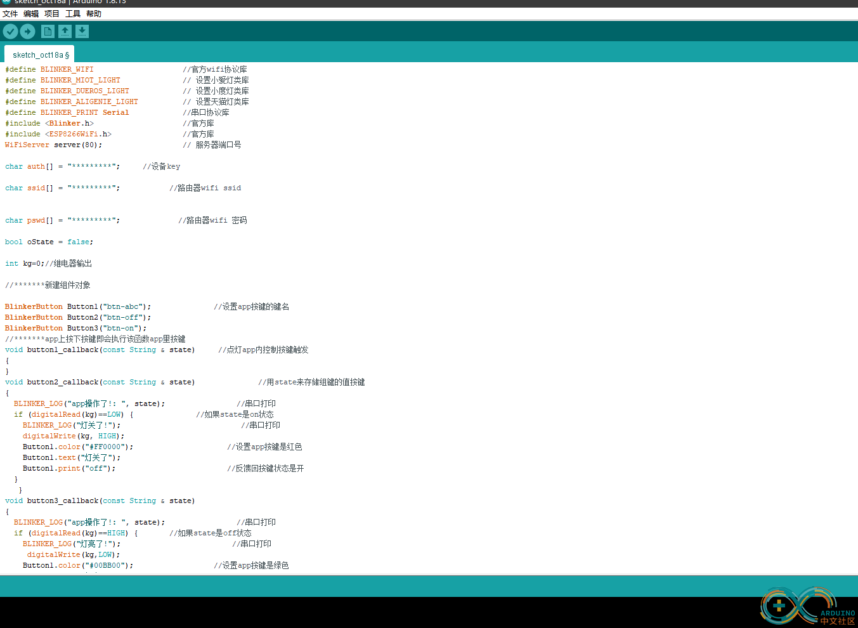This screenshot has width=858, height=628.
Task: Click the '#define BLINKER_MIOT_LIGHT' line
Action: click(x=63, y=81)
